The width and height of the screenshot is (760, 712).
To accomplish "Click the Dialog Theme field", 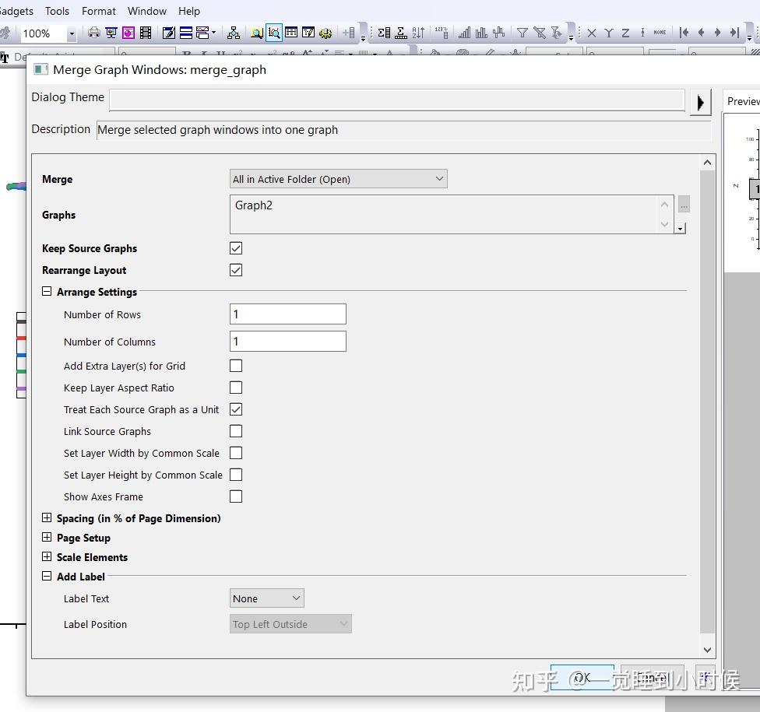I will (397, 100).
